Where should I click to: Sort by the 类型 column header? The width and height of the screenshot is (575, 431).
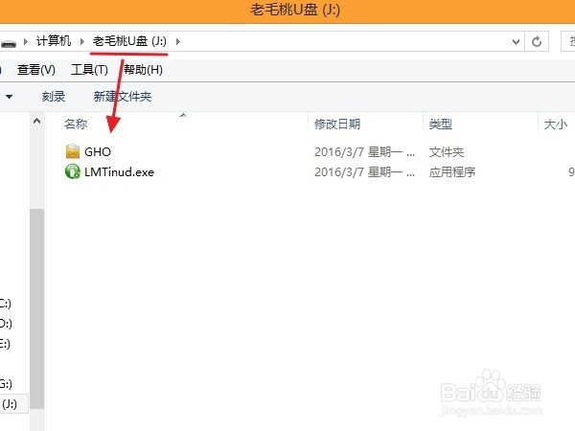pyautogui.click(x=441, y=124)
